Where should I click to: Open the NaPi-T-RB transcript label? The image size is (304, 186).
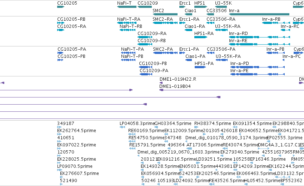131,26
